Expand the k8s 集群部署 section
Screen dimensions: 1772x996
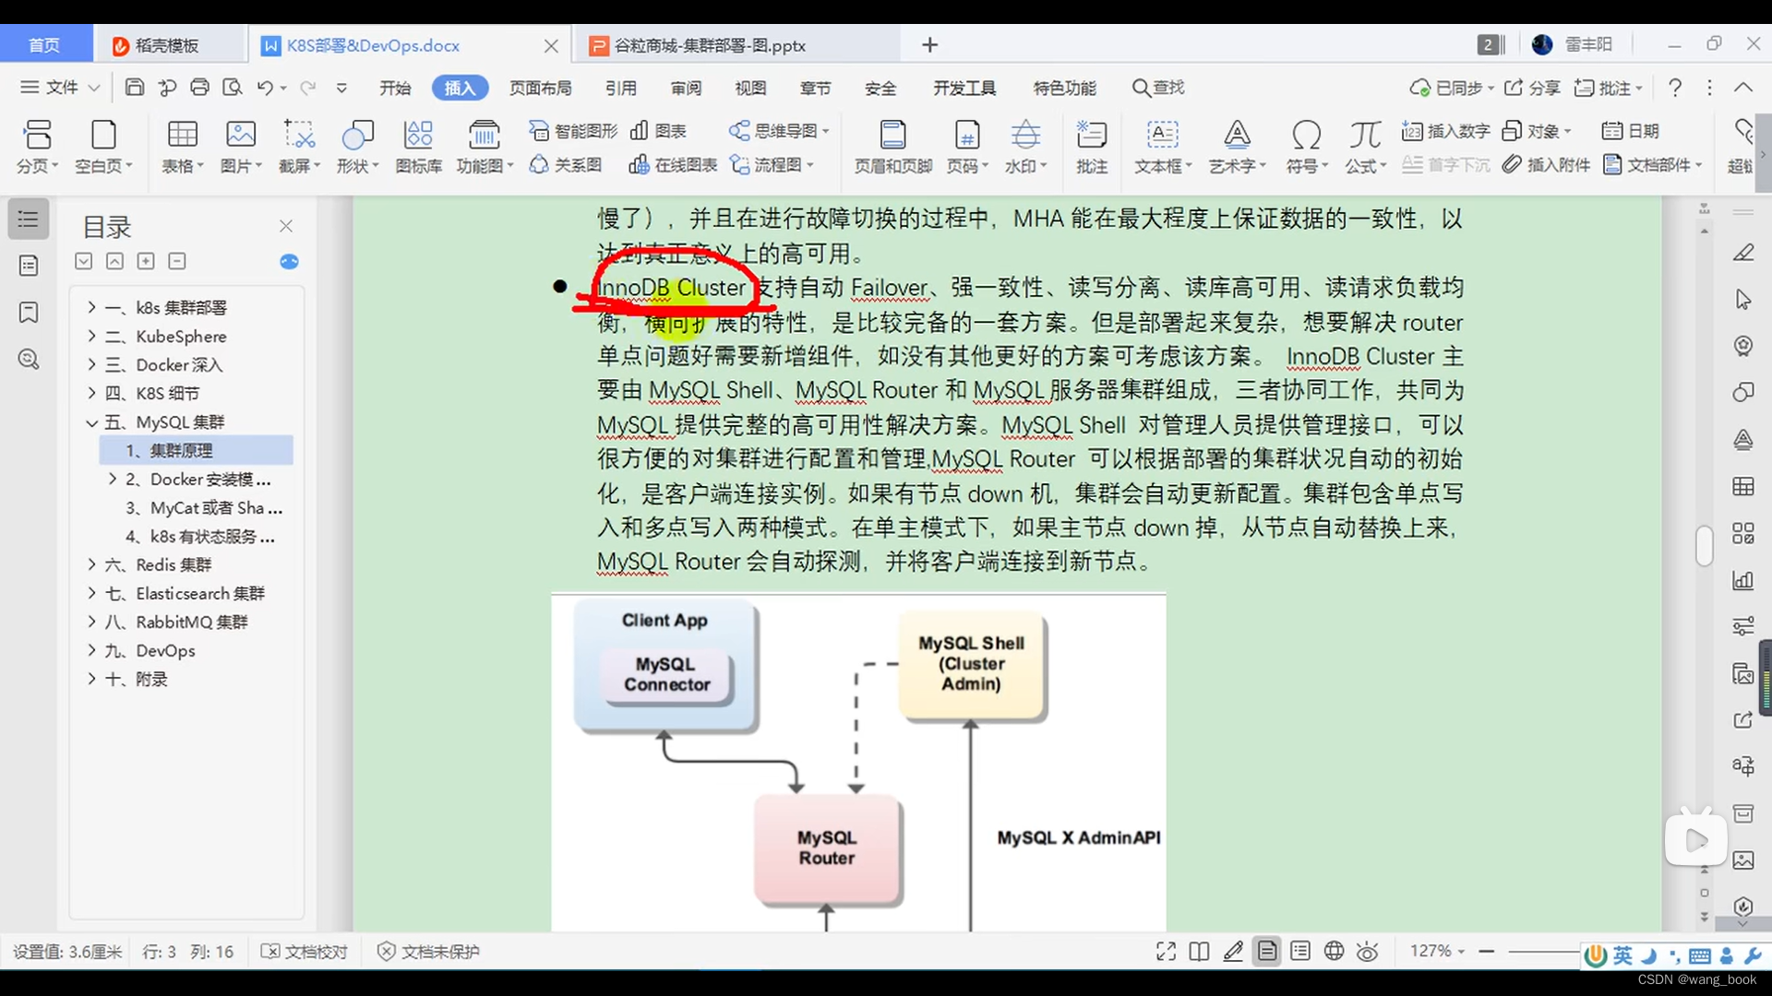(x=91, y=307)
